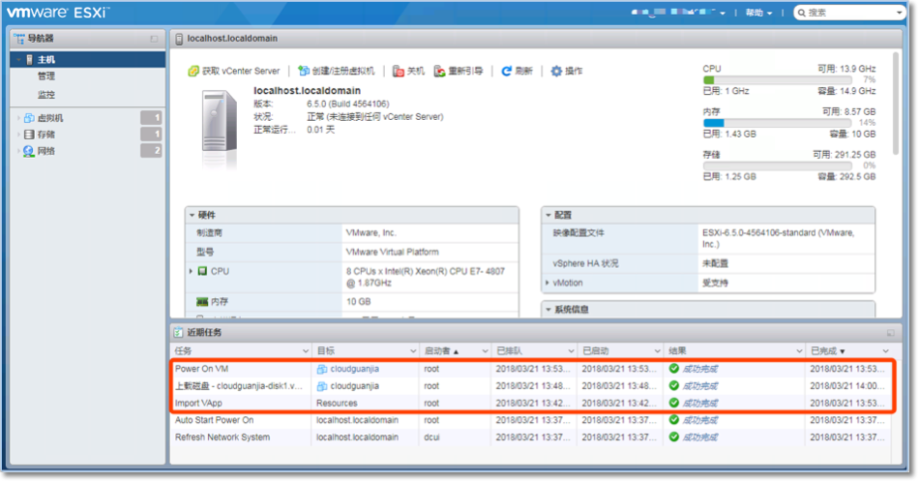
Task: Expand the CPU hardware row
Action: (x=192, y=271)
